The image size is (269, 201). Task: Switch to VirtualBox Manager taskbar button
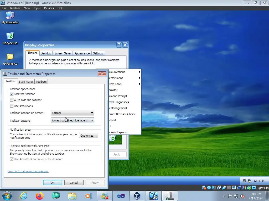click(x=137, y=196)
